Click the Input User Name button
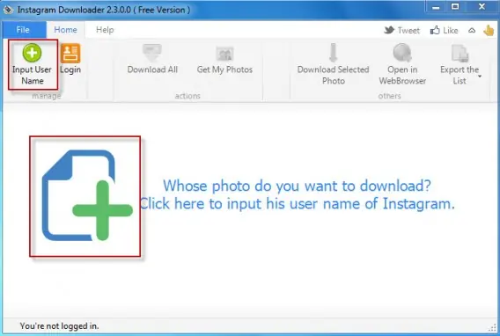500x336 pixels. (33, 64)
